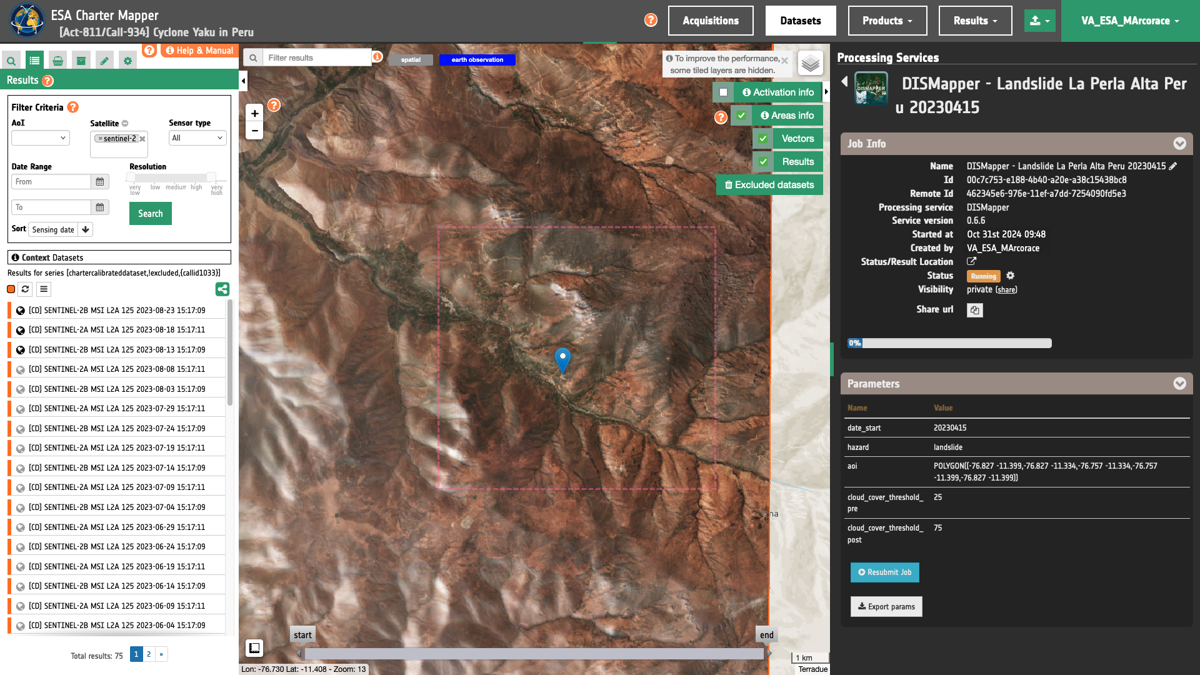The height and width of the screenshot is (675, 1200).
Task: Click the Resubmit Job button
Action: 884,572
